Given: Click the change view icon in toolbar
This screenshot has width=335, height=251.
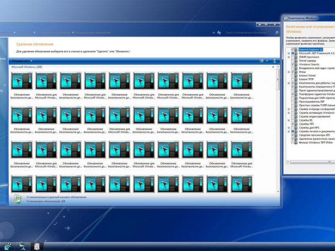Looking at the screenshot, I should click(x=261, y=61).
